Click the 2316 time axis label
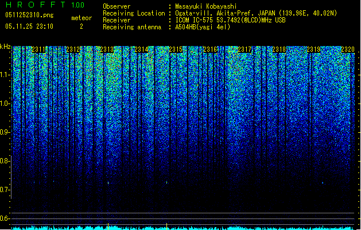 (210, 49)
